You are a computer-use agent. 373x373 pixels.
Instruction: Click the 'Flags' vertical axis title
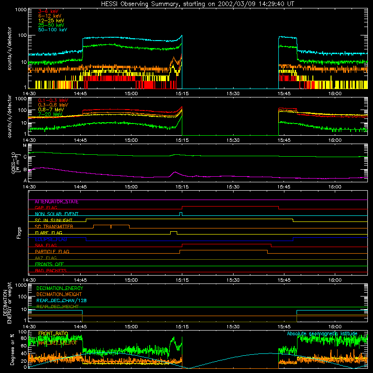point(19,233)
